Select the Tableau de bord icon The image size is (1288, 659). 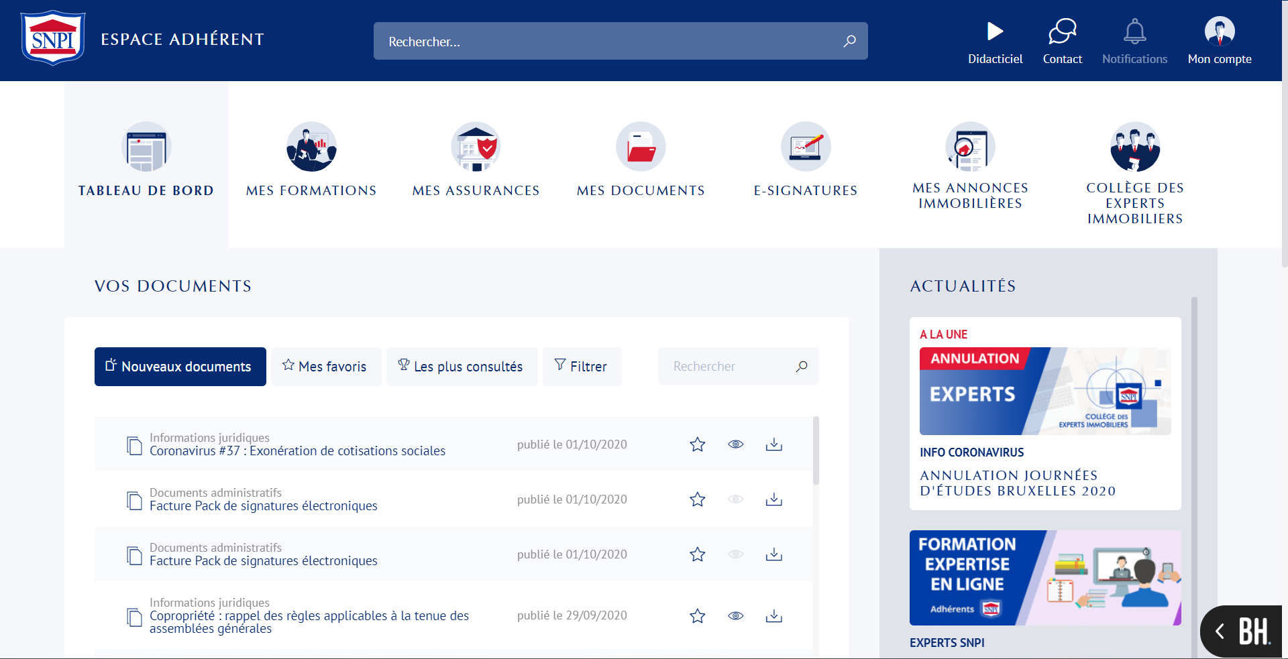pyautogui.click(x=146, y=147)
